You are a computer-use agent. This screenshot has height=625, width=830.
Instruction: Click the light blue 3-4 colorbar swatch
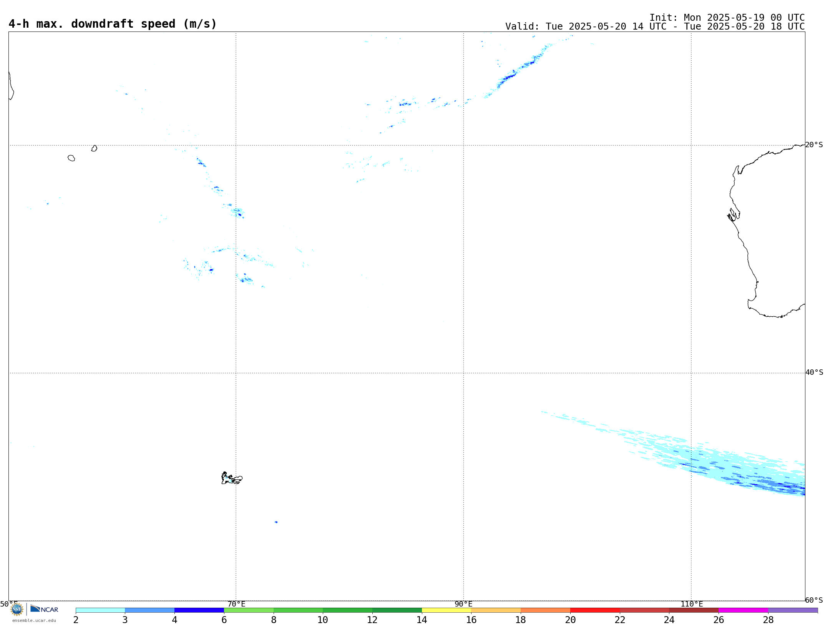pyautogui.click(x=150, y=610)
